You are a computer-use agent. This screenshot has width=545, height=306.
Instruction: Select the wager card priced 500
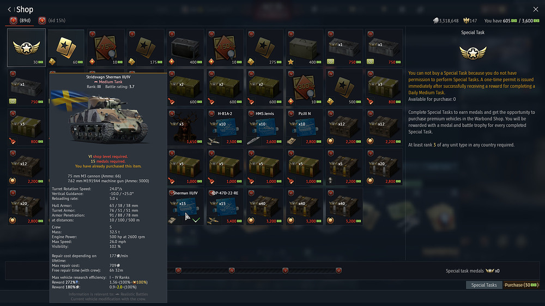click(343, 87)
